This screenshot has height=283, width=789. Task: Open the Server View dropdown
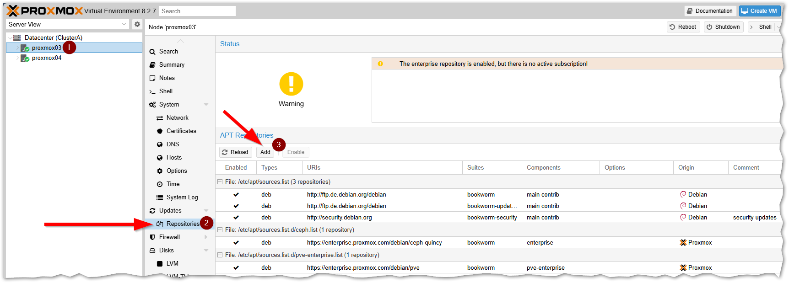click(x=67, y=24)
